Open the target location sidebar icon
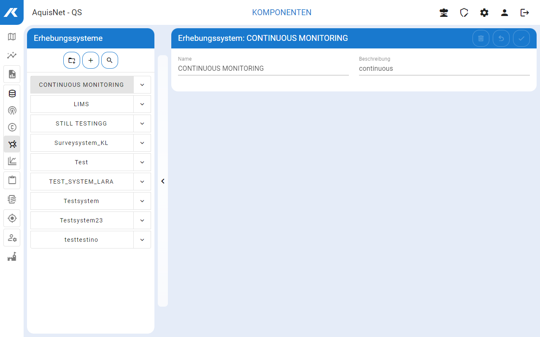Image resolution: width=540 pixels, height=337 pixels. tap(12, 218)
